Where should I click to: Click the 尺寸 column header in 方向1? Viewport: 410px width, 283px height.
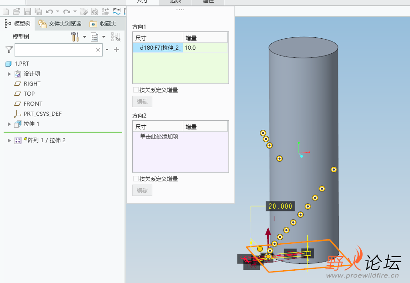pyautogui.click(x=158, y=38)
